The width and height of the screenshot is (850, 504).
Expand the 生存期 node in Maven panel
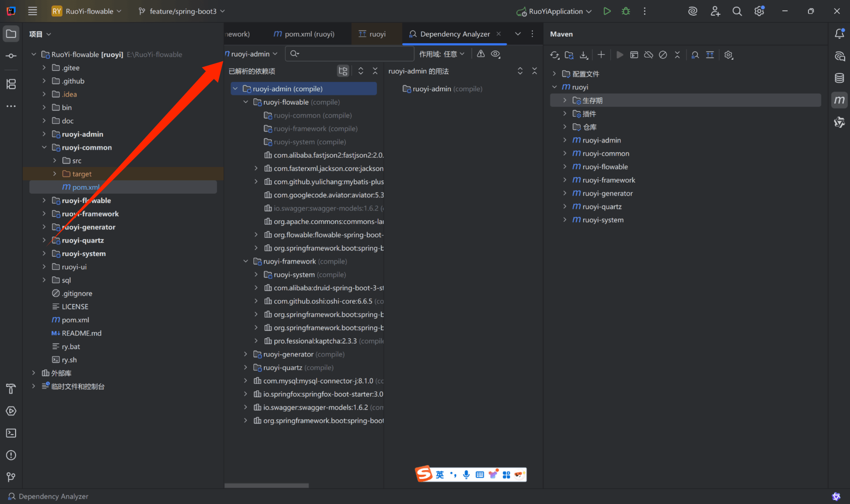[x=564, y=100]
